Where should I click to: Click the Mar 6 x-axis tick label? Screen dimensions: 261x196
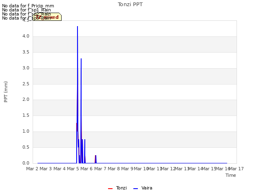pyautogui.click(x=86, y=169)
